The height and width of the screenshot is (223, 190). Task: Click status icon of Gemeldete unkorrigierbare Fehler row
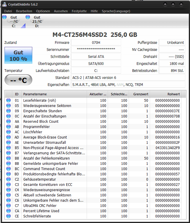coord(8,163)
